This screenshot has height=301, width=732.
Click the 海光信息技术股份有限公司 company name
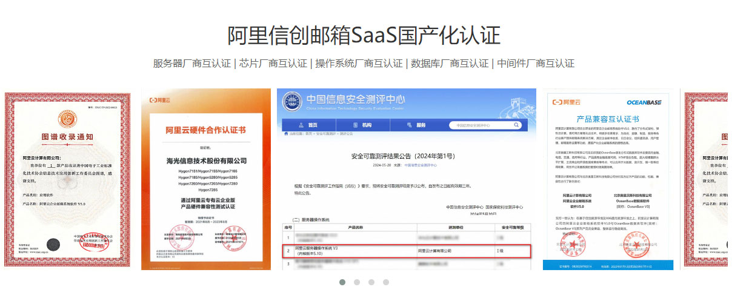pyautogui.click(x=206, y=160)
